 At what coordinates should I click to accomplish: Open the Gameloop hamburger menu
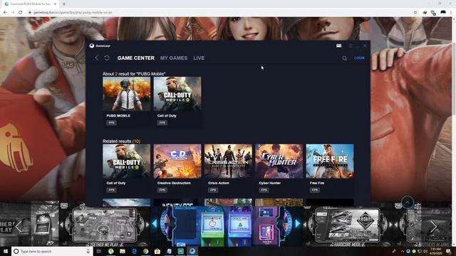[x=351, y=46]
